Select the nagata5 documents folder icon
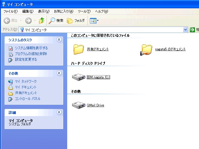The image size is (199, 149). coord(146,50)
